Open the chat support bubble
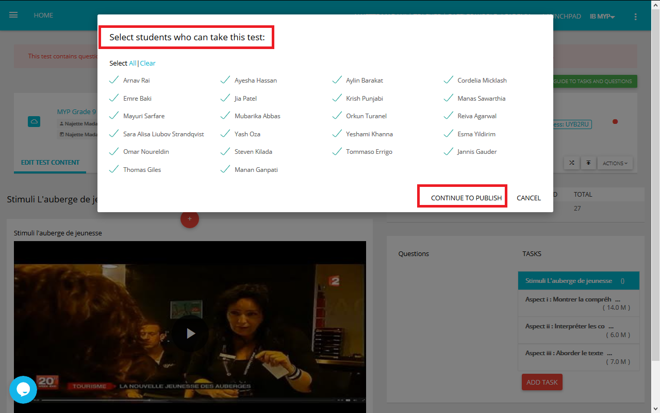This screenshot has width=660, height=413. coord(23,390)
